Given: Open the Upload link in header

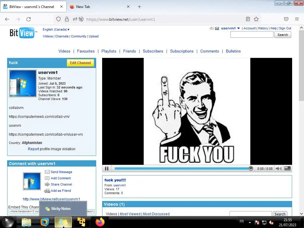Looking at the screenshot, I should pos(94,36).
